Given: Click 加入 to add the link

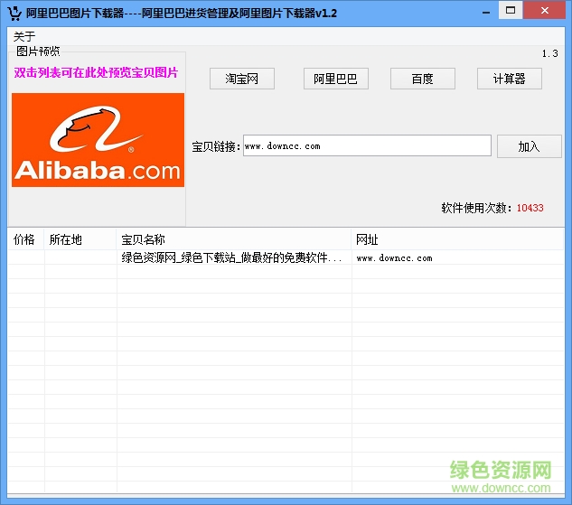Looking at the screenshot, I should click(529, 146).
